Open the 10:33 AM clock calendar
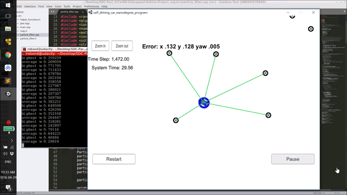The height and width of the screenshot is (195, 347). pyautogui.click(x=8, y=175)
